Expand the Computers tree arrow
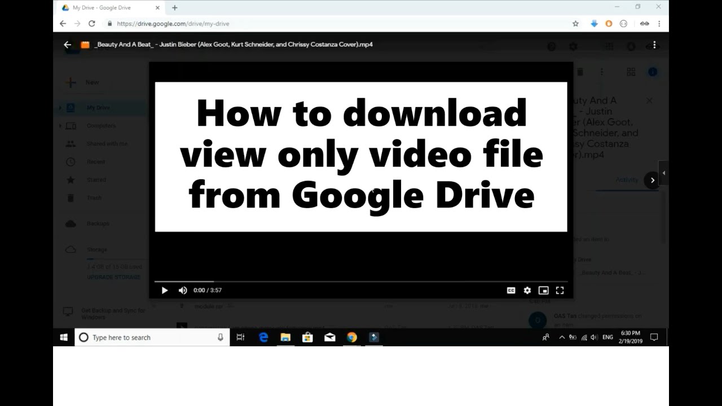 point(60,126)
